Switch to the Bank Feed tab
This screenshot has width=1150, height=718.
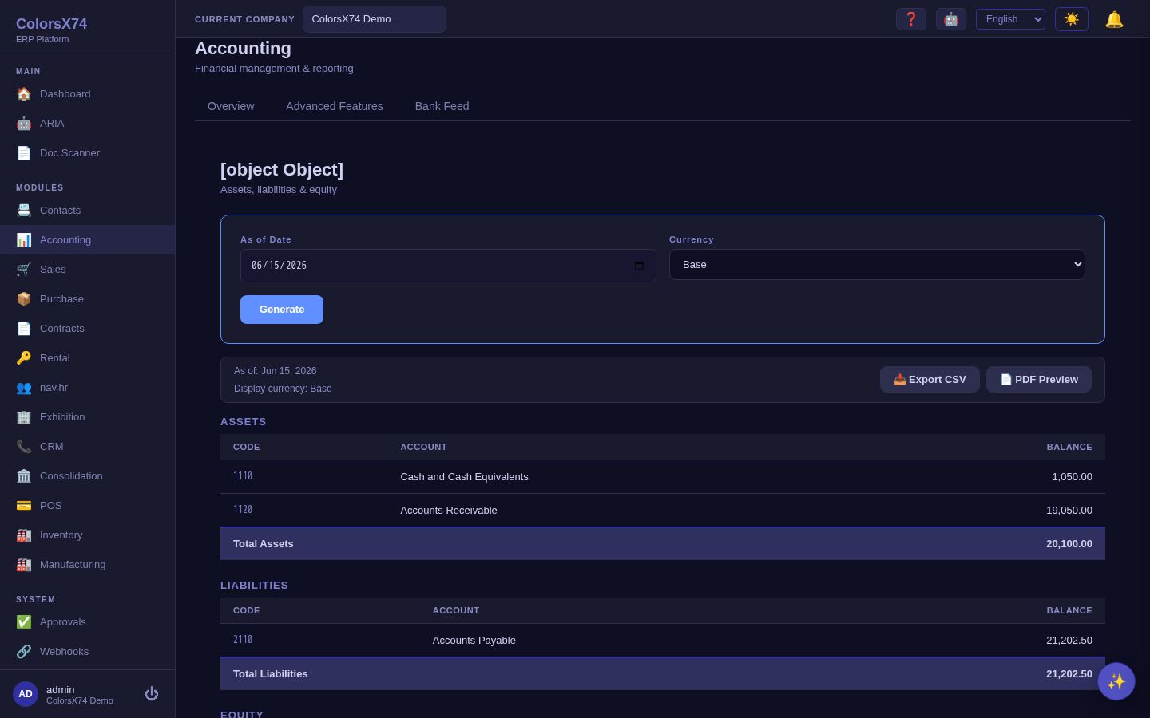442,106
